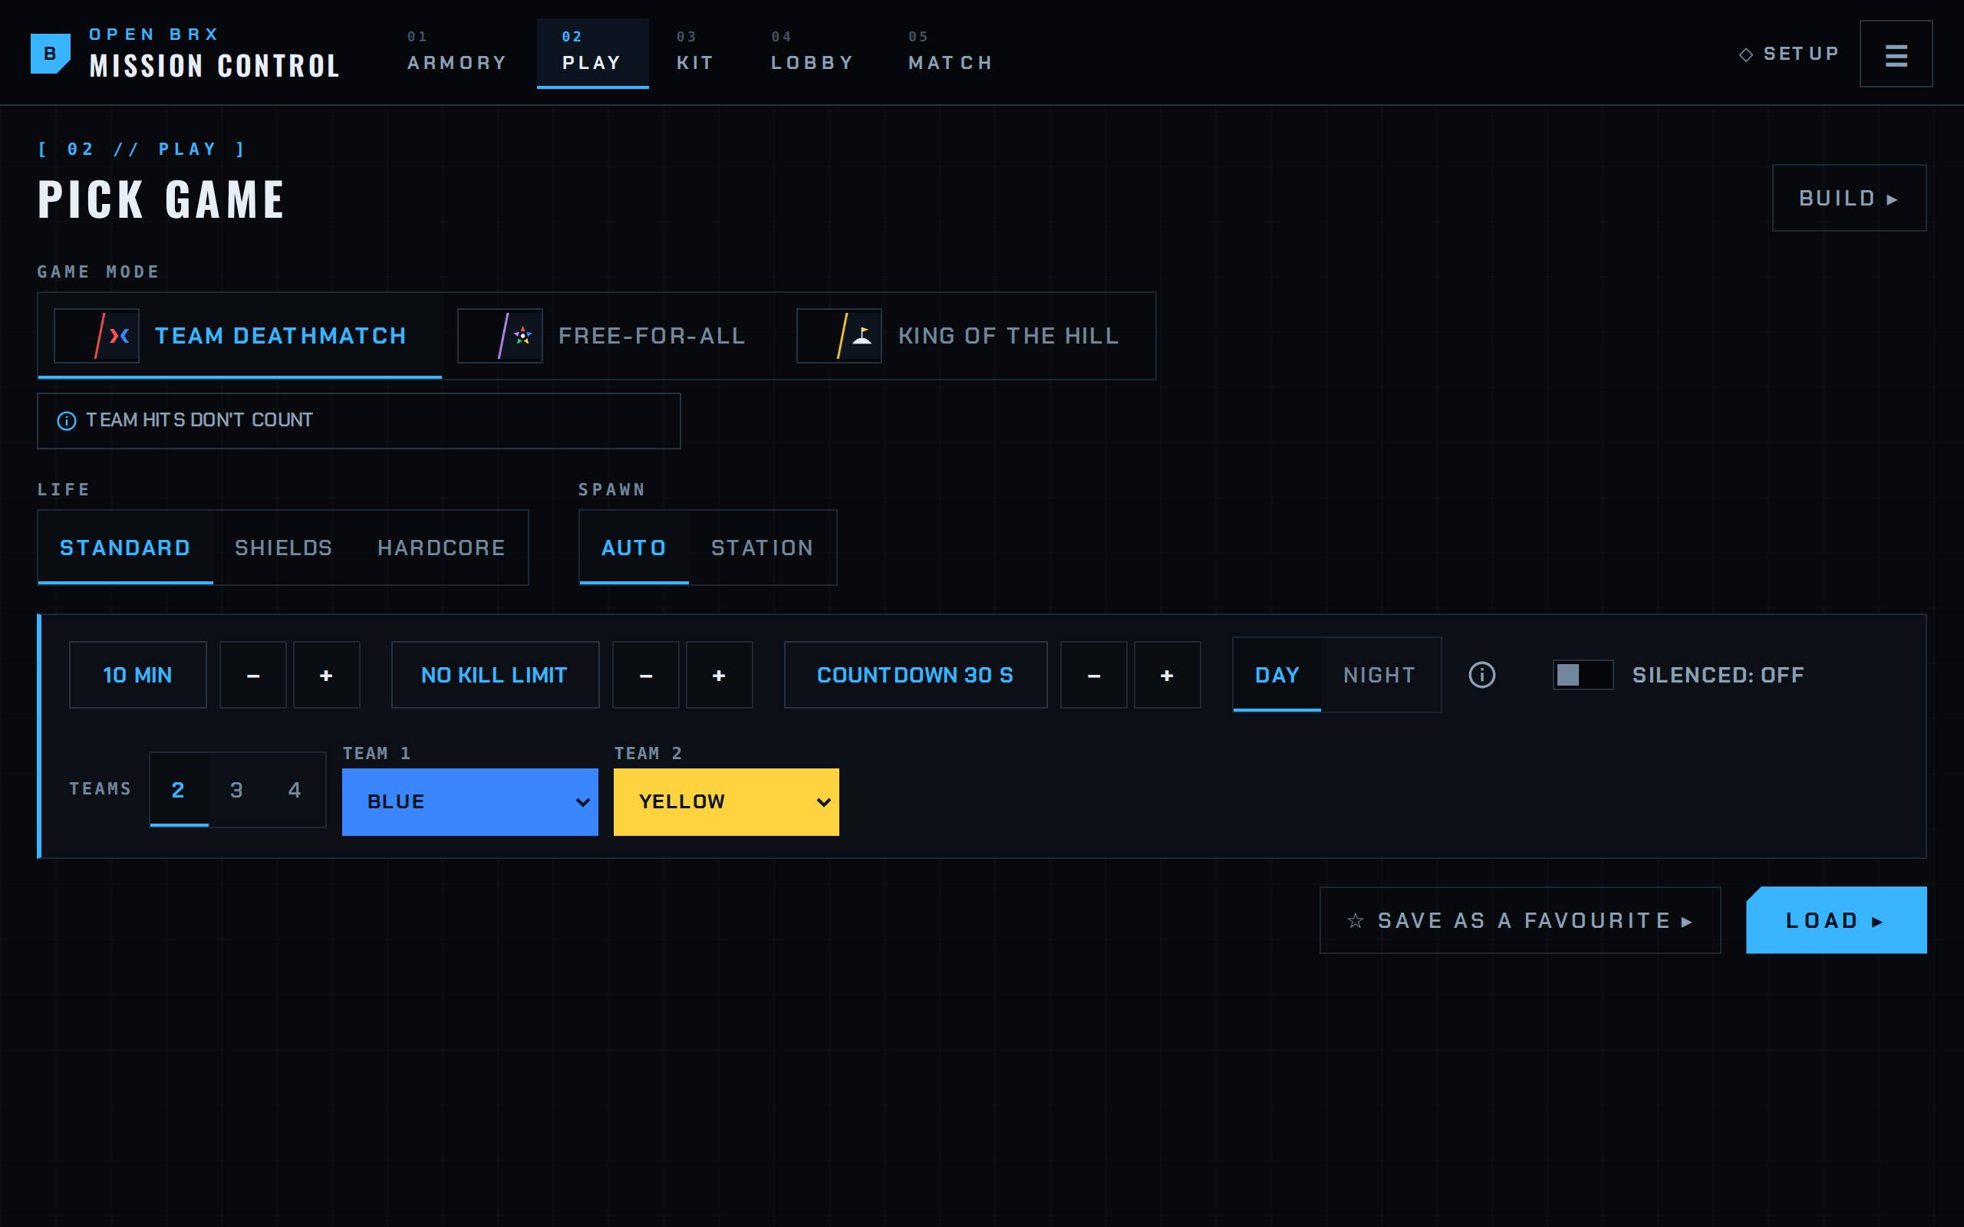Click the No Kill Limit display
Screen dimensions: 1964x1227
[495, 675]
